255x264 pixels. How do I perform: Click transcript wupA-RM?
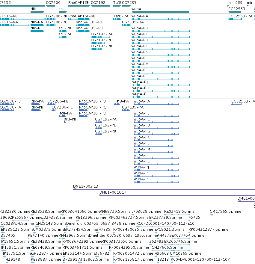161,67
